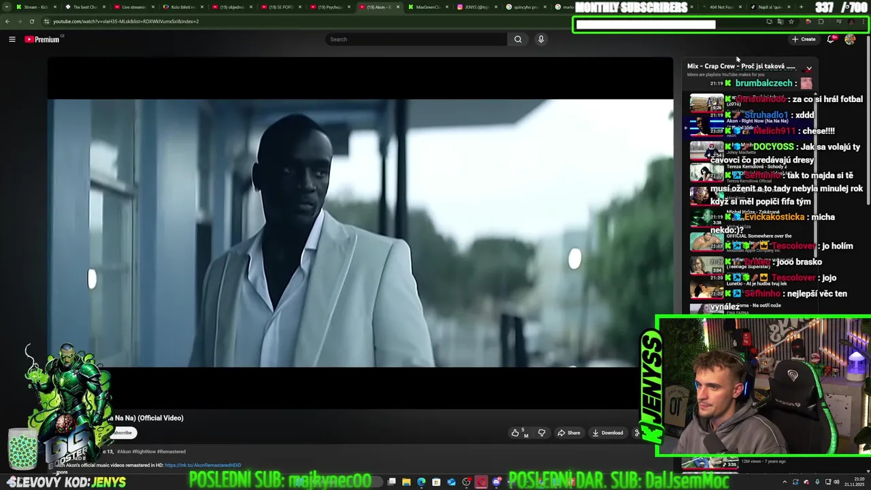Screen dimensions: 871x490
Task: Start voice search with microphone icon
Action: point(541,39)
